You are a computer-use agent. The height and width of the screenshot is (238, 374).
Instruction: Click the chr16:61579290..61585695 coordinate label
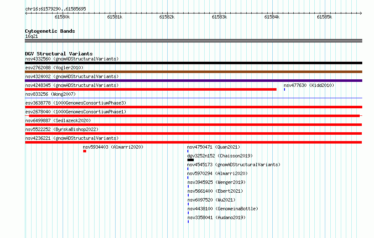55,9
